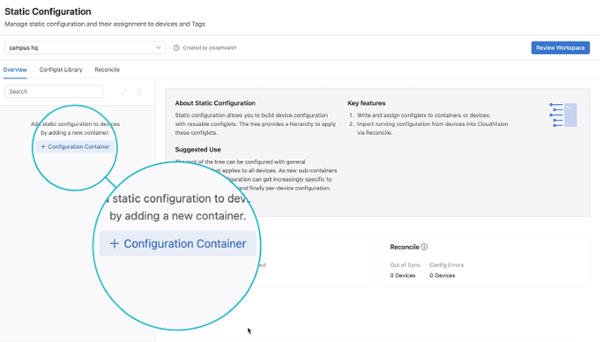This screenshot has height=342, width=603.
Task: Select Out of Sync '0 Devices' count
Action: (x=403, y=275)
